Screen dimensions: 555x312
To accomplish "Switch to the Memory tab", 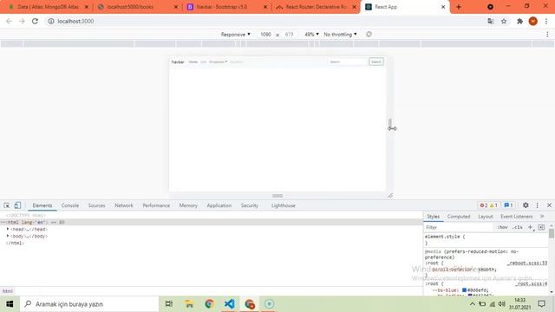I will 188,205.
